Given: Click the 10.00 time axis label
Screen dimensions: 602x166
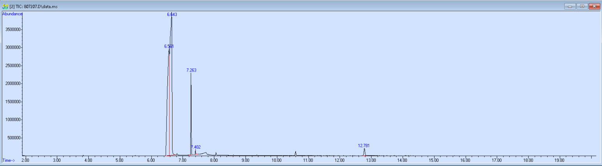Looking at the screenshot, I should pos(277,160).
